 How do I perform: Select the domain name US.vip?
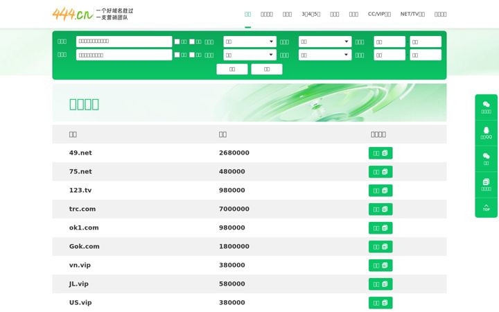pos(80,303)
